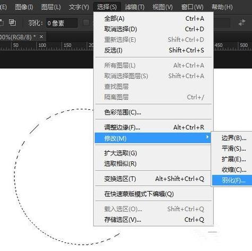Expand the 修改(M) submenu arrow
The image size is (252, 251).
click(x=207, y=137)
